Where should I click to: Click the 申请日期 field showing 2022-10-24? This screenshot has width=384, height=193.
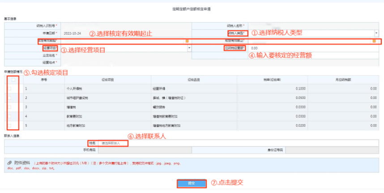(x=126, y=33)
